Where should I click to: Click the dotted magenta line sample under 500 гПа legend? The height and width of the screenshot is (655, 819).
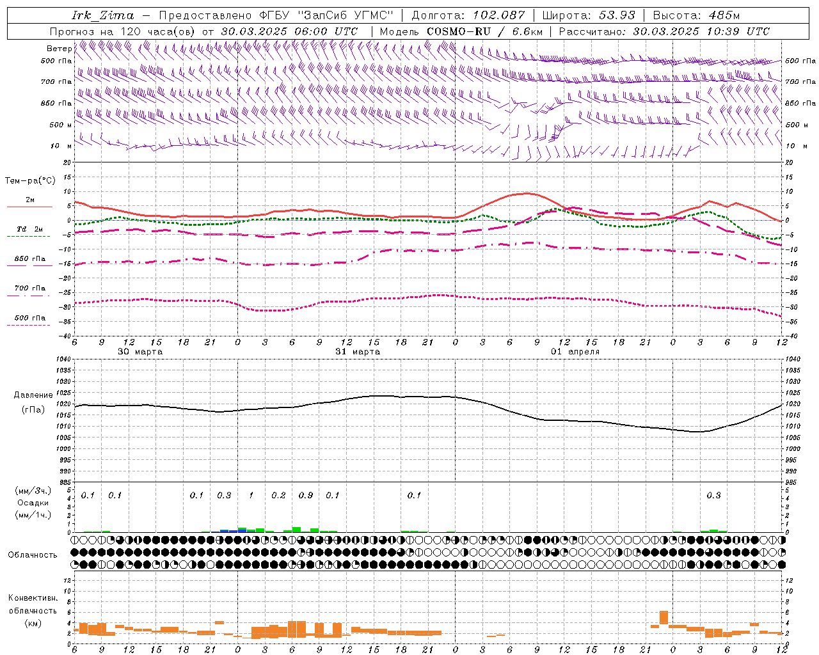pyautogui.click(x=28, y=325)
